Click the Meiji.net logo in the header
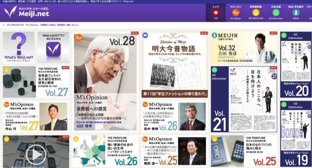This screenshot has height=168, width=312. click(x=27, y=12)
